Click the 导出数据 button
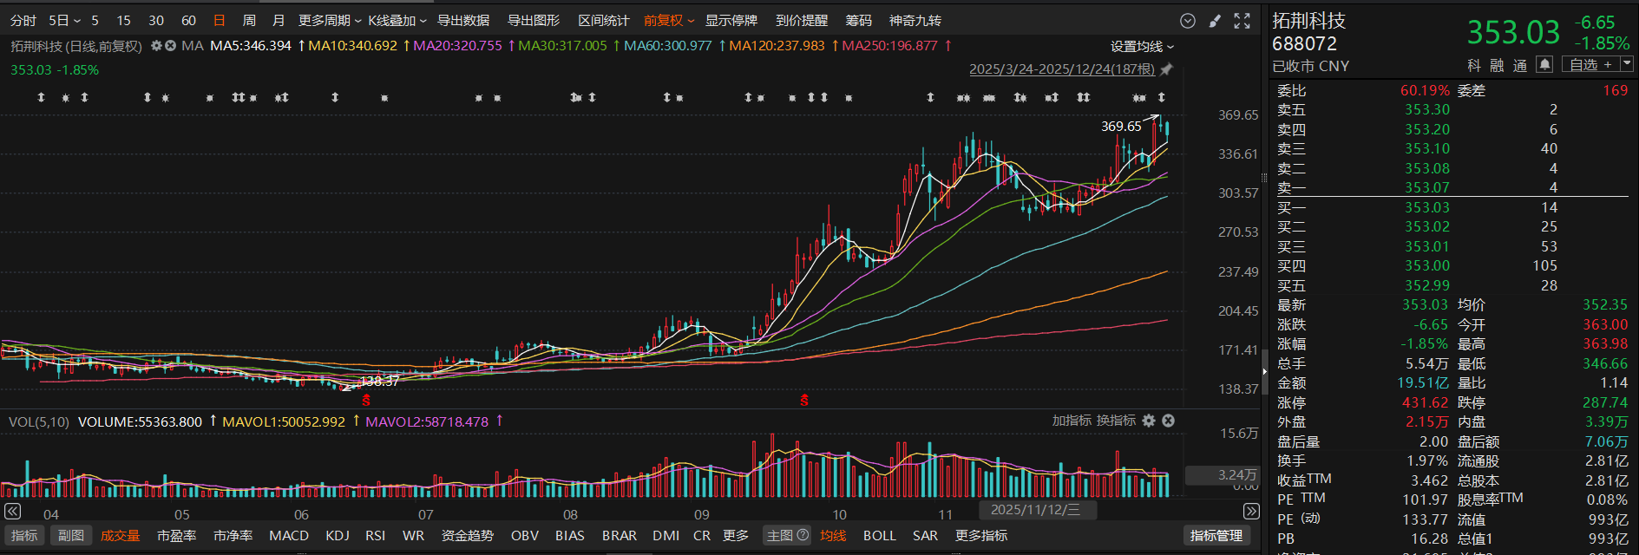The image size is (1639, 555). click(x=463, y=20)
